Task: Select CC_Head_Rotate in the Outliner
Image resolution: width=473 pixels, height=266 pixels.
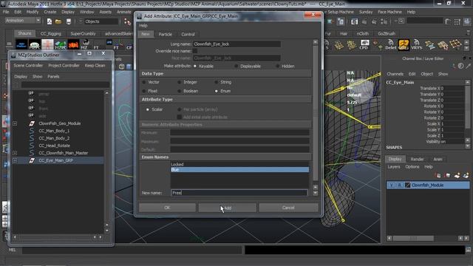Action: pyautogui.click(x=54, y=146)
